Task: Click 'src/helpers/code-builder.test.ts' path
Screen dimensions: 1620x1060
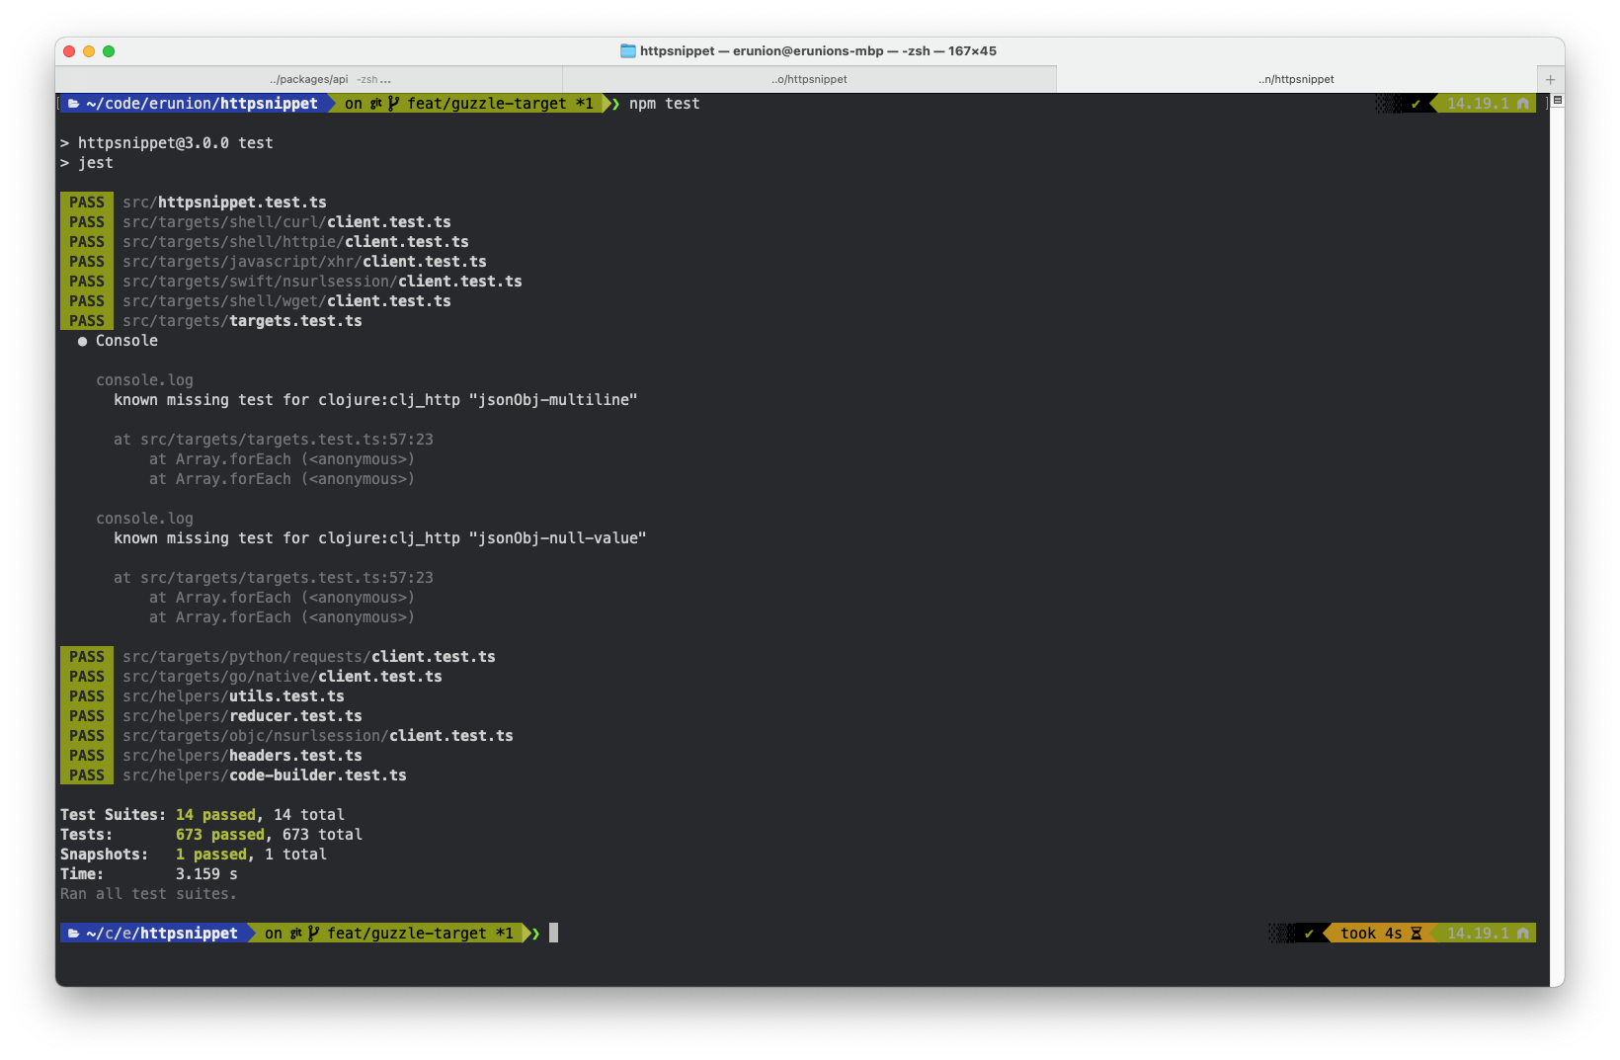Action: click(x=265, y=775)
